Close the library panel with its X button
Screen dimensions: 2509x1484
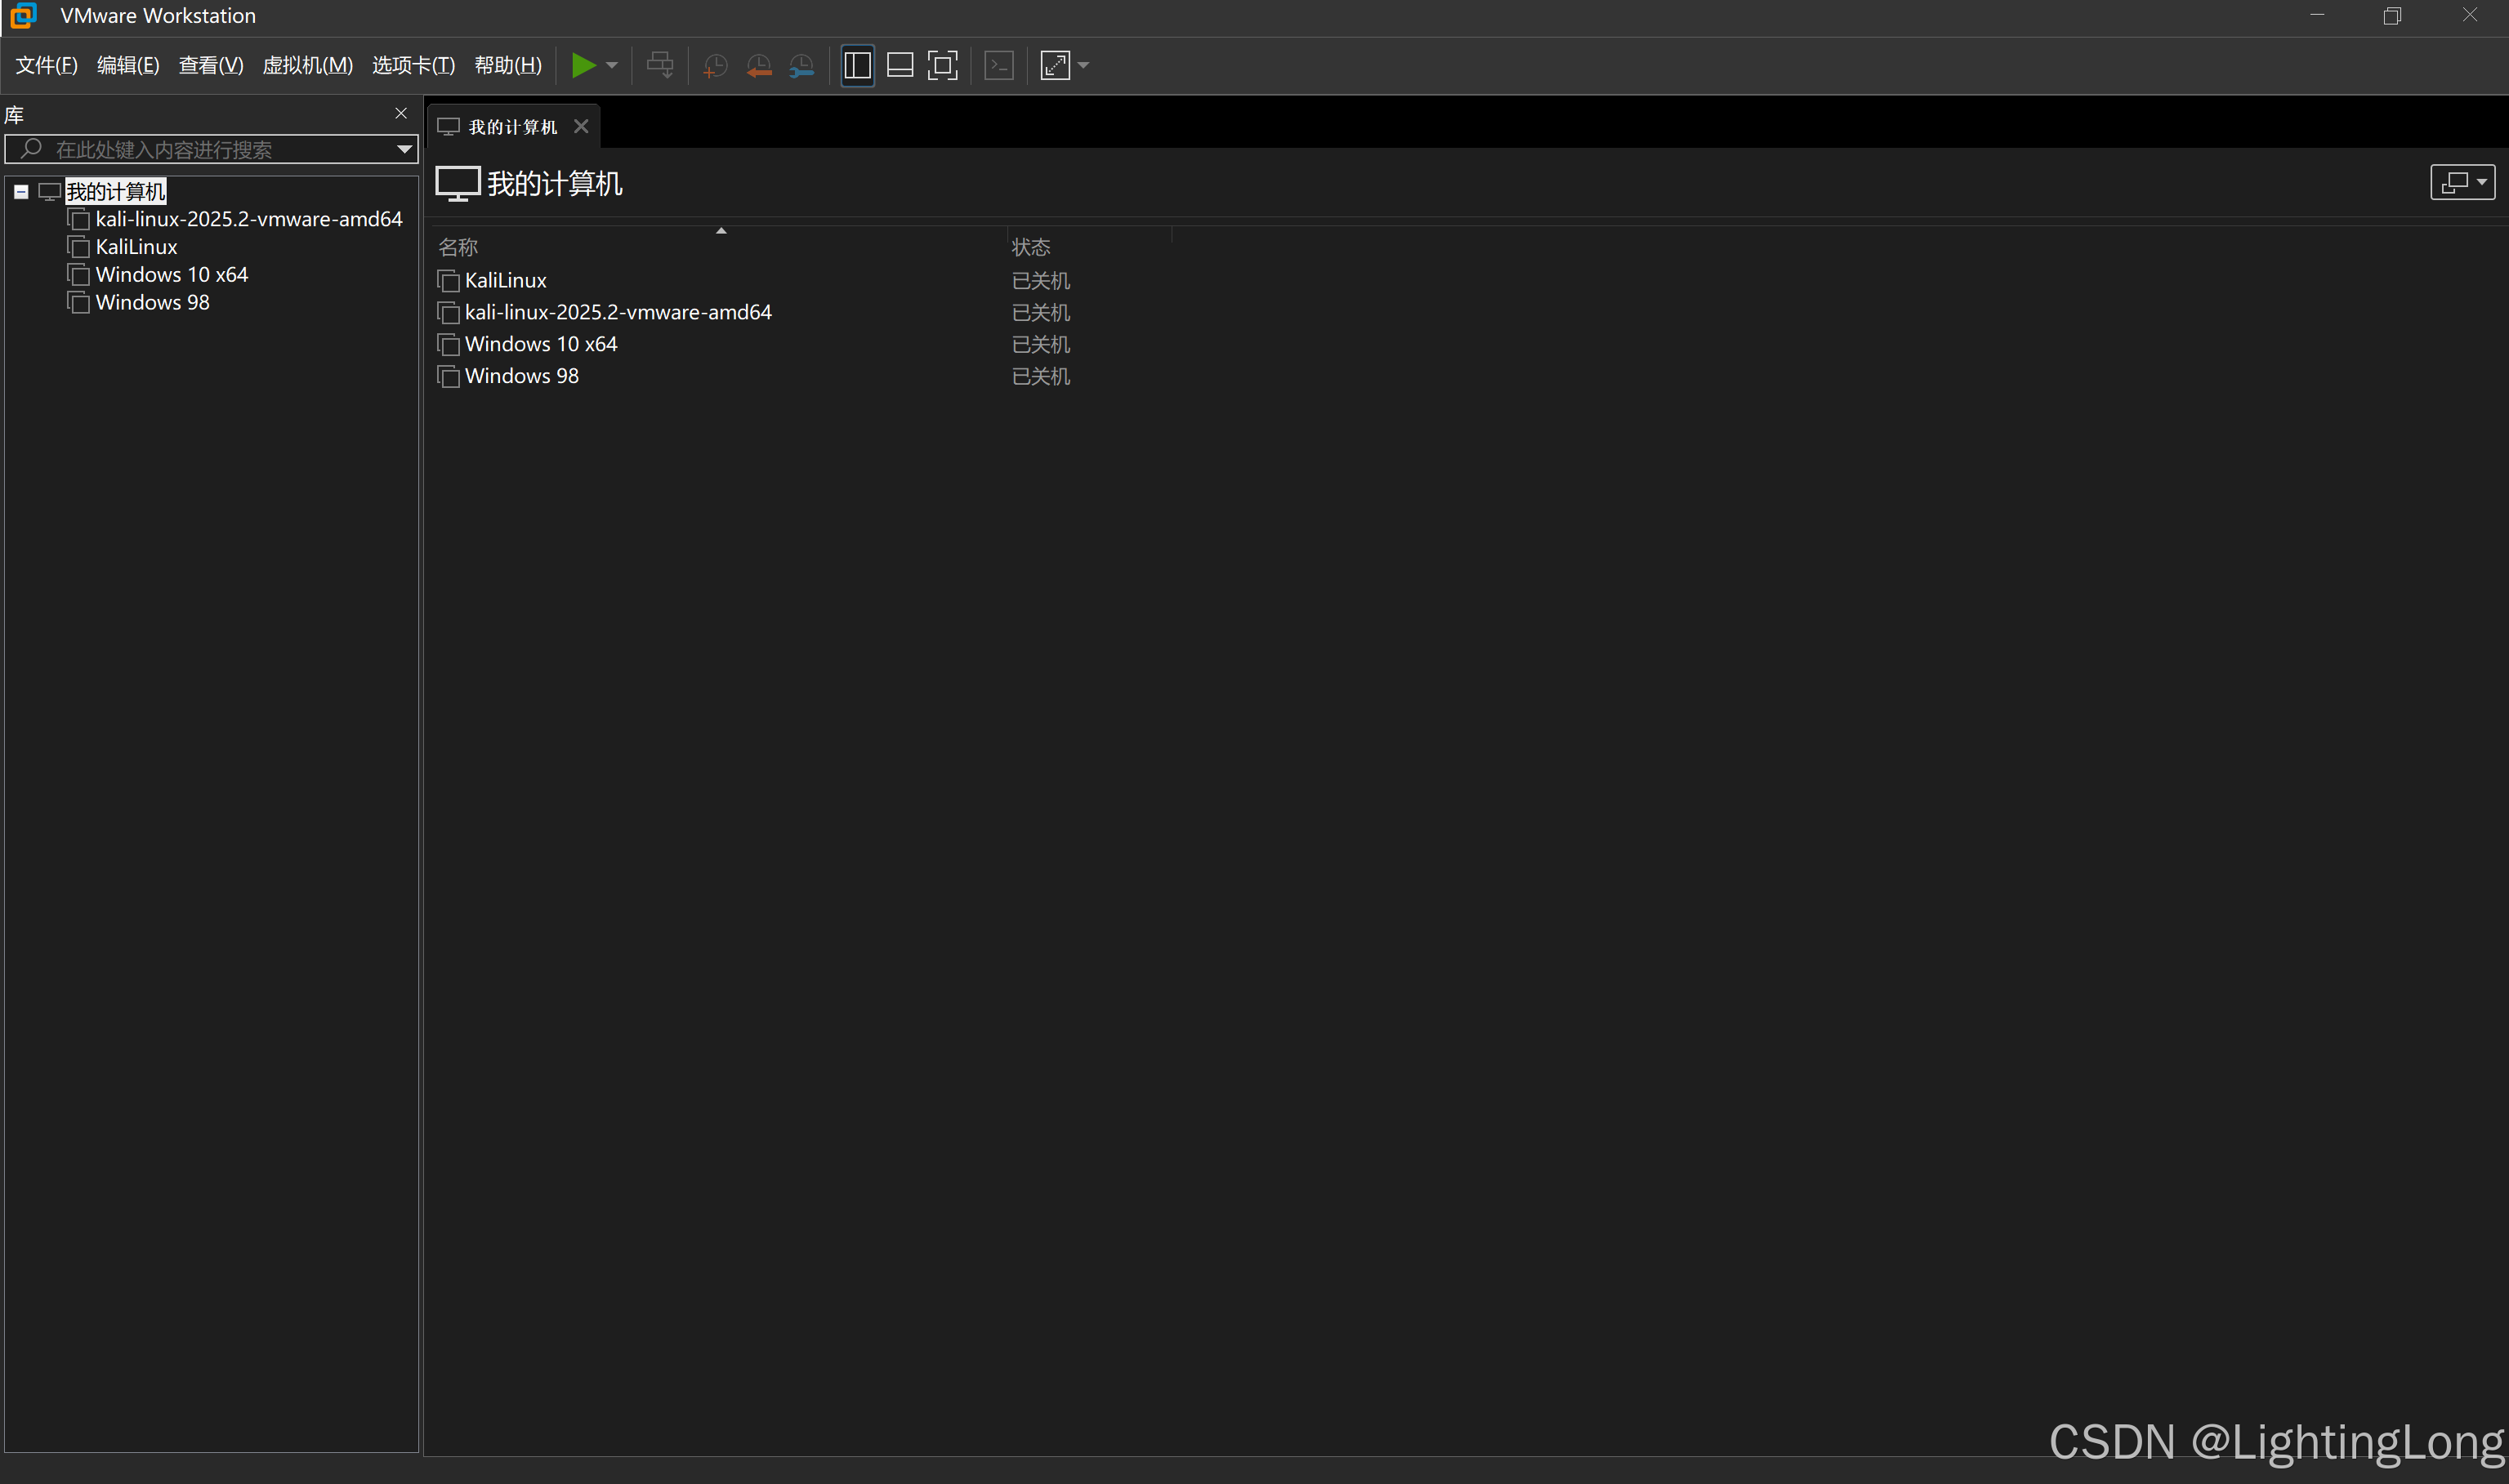coord(401,113)
